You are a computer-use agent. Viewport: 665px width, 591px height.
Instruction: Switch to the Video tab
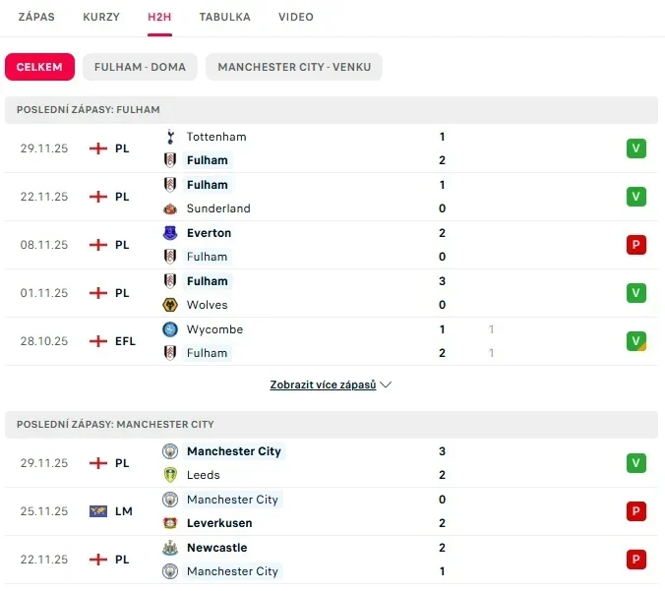(x=296, y=18)
